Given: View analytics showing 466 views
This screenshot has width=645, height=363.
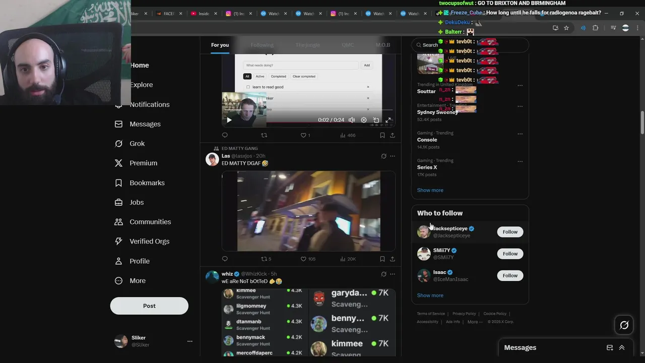Looking at the screenshot, I should pos(348,135).
